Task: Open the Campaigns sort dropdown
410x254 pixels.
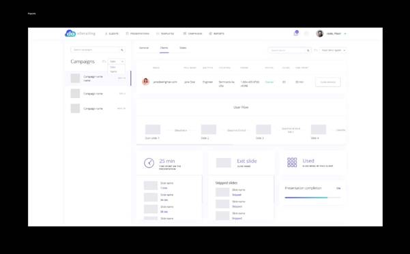Action: [117, 61]
